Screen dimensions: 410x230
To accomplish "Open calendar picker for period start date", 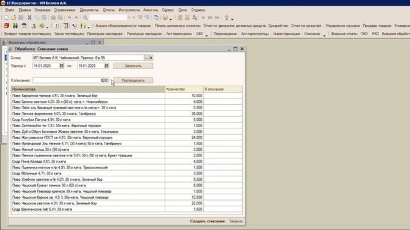I will (61, 66).
